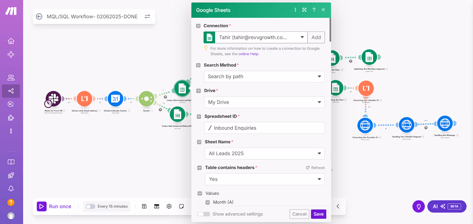Open the orange Help question icon
Screen dimensions: 473x224
11,202
